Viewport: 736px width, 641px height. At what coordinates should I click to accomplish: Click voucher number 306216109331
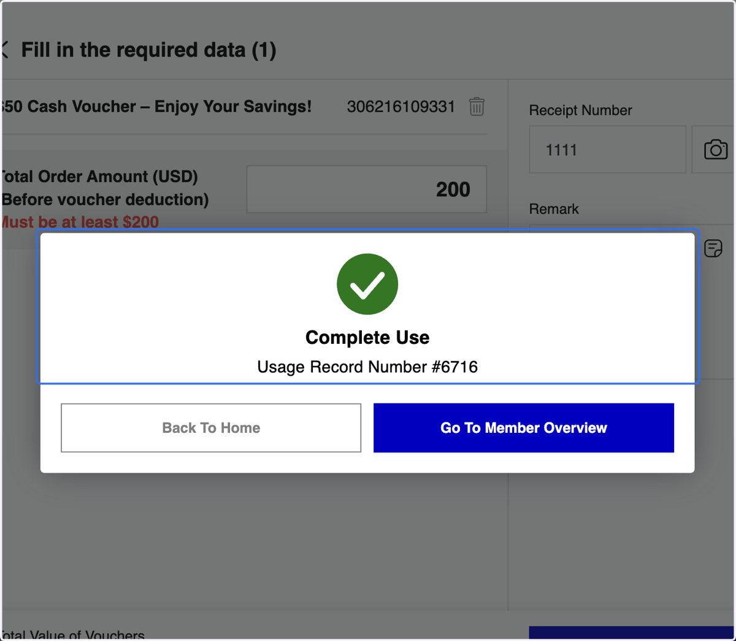(401, 107)
